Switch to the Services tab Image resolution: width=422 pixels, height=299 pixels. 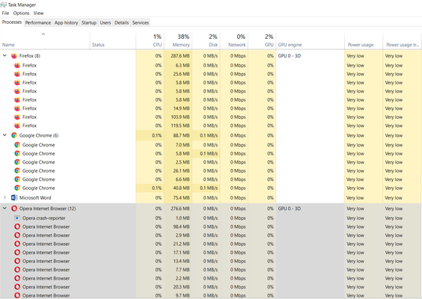tap(141, 23)
